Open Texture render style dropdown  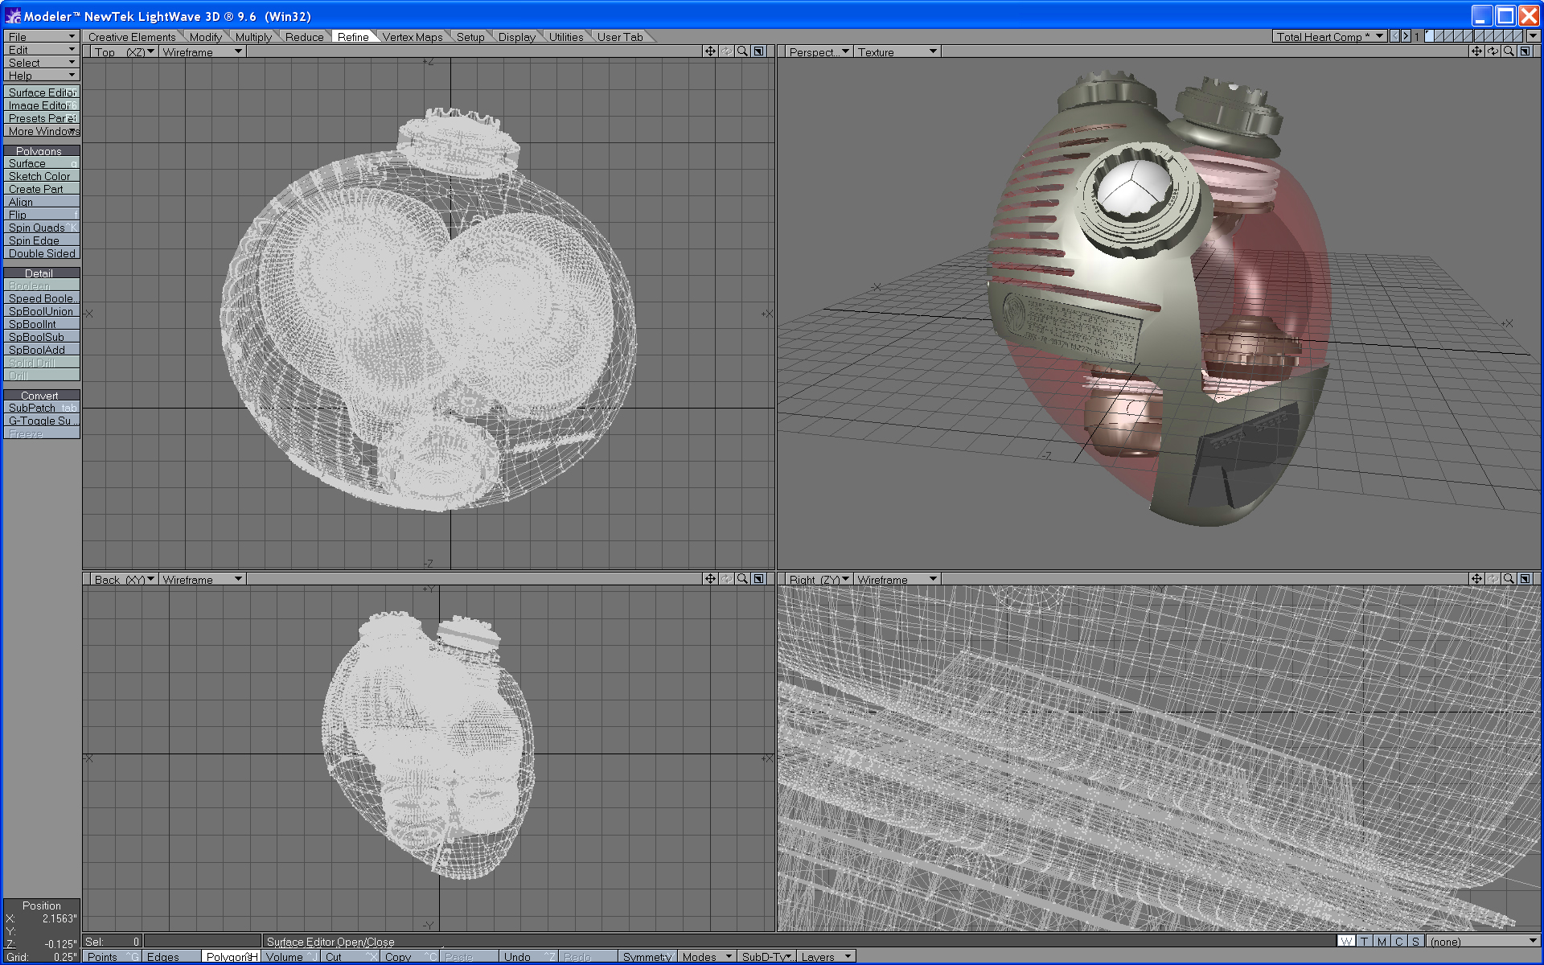pyautogui.click(x=897, y=51)
